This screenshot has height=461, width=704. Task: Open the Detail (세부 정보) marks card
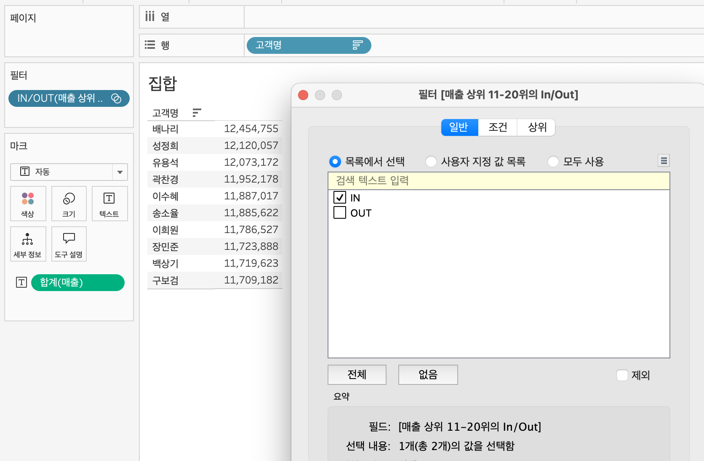click(x=28, y=244)
